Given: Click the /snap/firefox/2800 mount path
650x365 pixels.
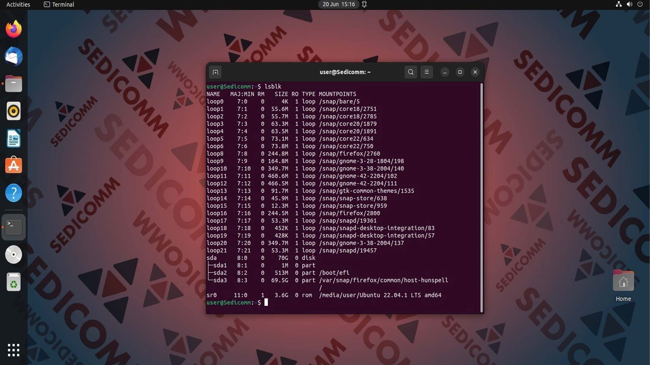Looking at the screenshot, I should pyautogui.click(x=349, y=213).
